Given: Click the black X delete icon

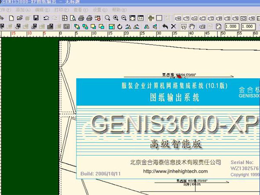Looking at the screenshot, I should coord(173,26).
